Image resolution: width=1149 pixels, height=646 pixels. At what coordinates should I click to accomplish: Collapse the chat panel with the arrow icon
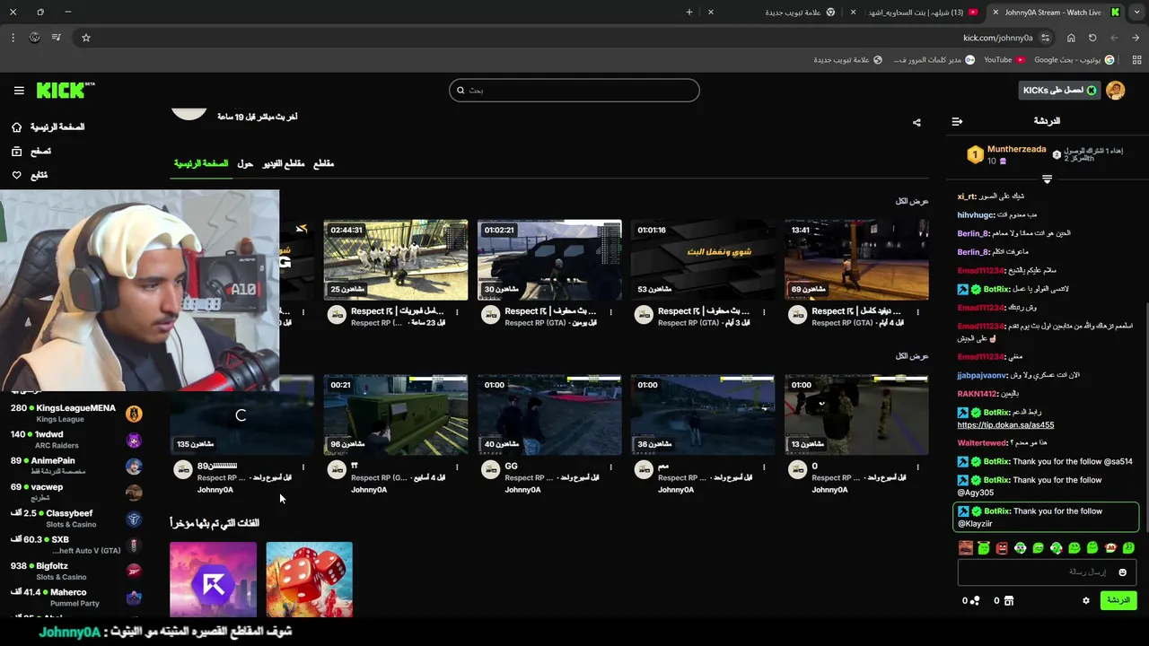coord(957,121)
